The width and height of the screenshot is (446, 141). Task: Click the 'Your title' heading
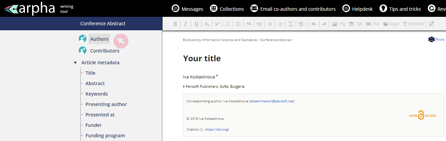pos(202,59)
